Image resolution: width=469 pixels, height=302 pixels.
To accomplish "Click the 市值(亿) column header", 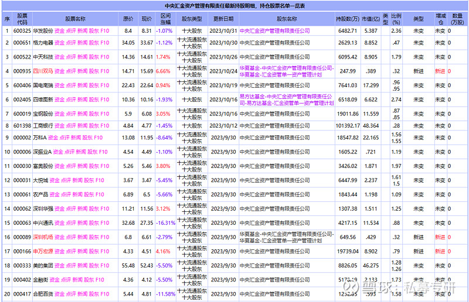I will tap(371, 19).
